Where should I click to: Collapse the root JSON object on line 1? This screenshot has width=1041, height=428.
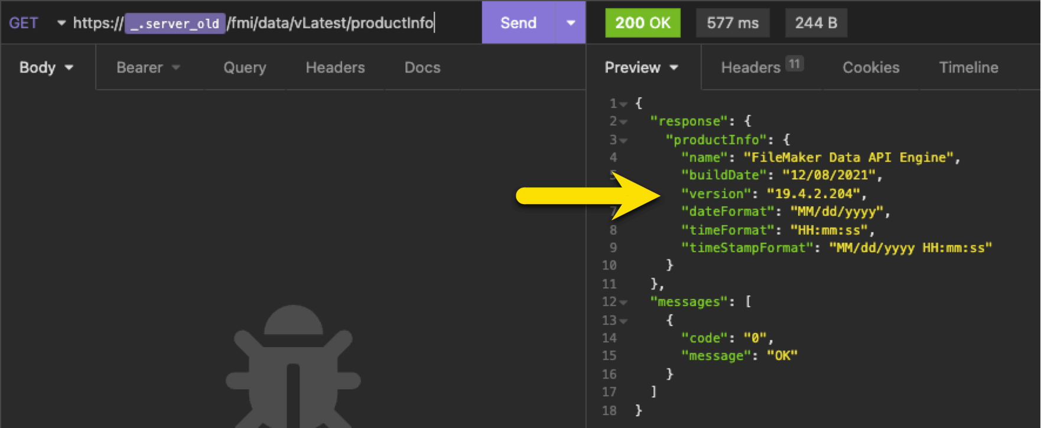click(x=623, y=104)
